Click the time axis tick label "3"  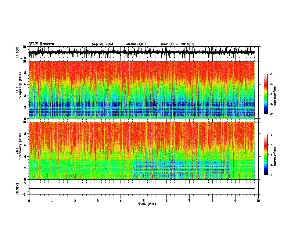[98, 201]
